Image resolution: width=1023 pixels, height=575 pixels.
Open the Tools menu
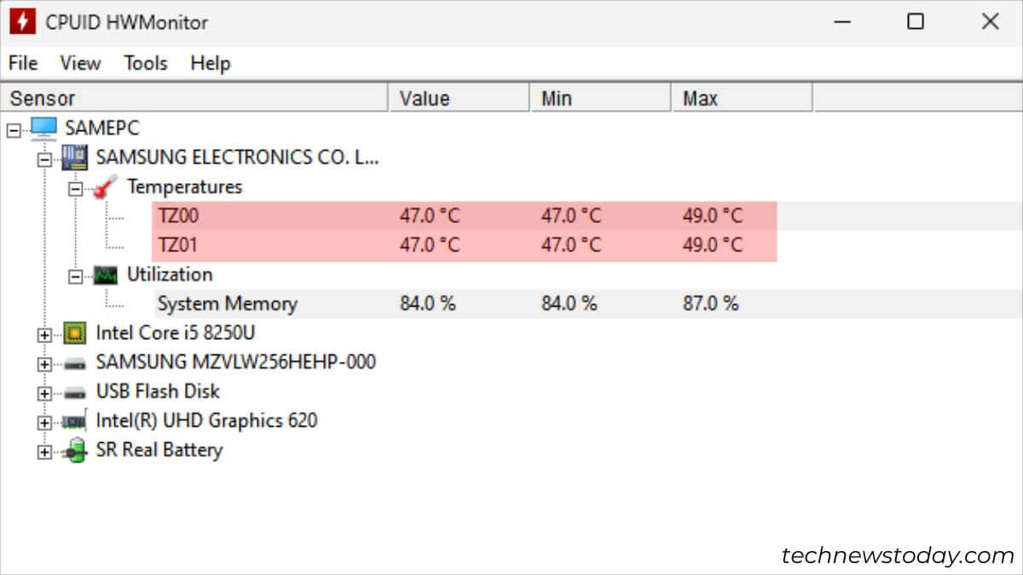(145, 63)
